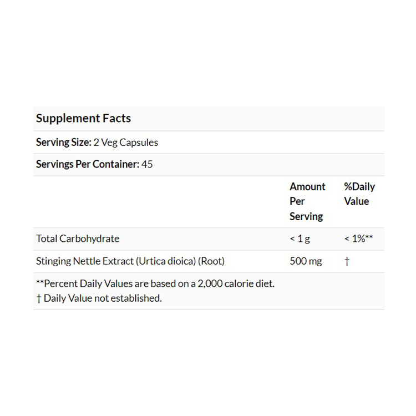Image resolution: width=416 pixels, height=416 pixels.
Task: Click the double asterisk starting the footnote
Action: [x=39, y=283]
